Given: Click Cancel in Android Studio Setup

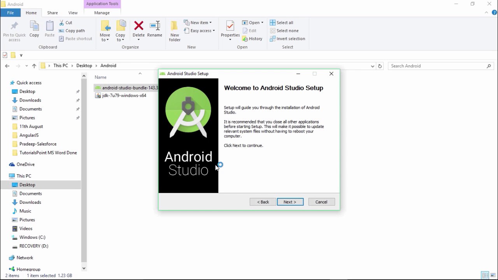Looking at the screenshot, I should point(321,202).
